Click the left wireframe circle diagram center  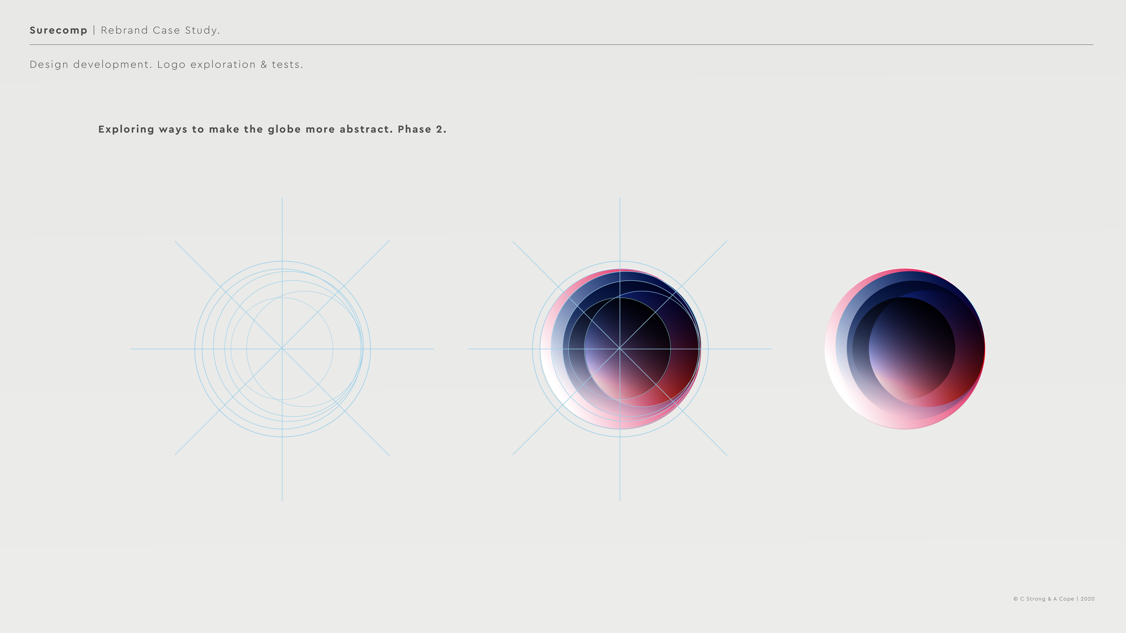pos(282,348)
